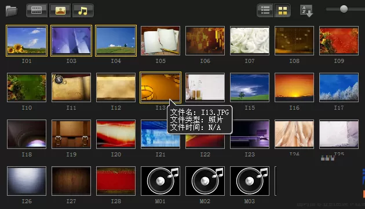Screen dimensions: 365x209
Task: Switch to thumbnail grid view
Action: (282, 10)
